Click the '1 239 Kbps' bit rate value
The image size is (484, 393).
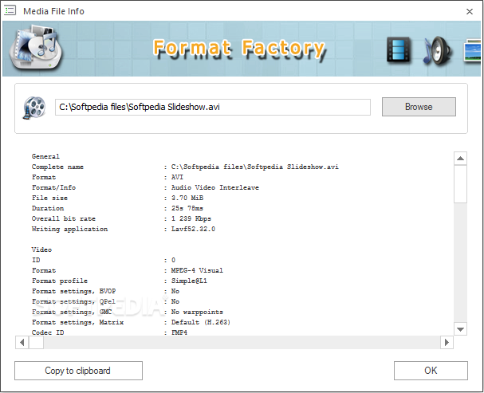tap(191, 218)
